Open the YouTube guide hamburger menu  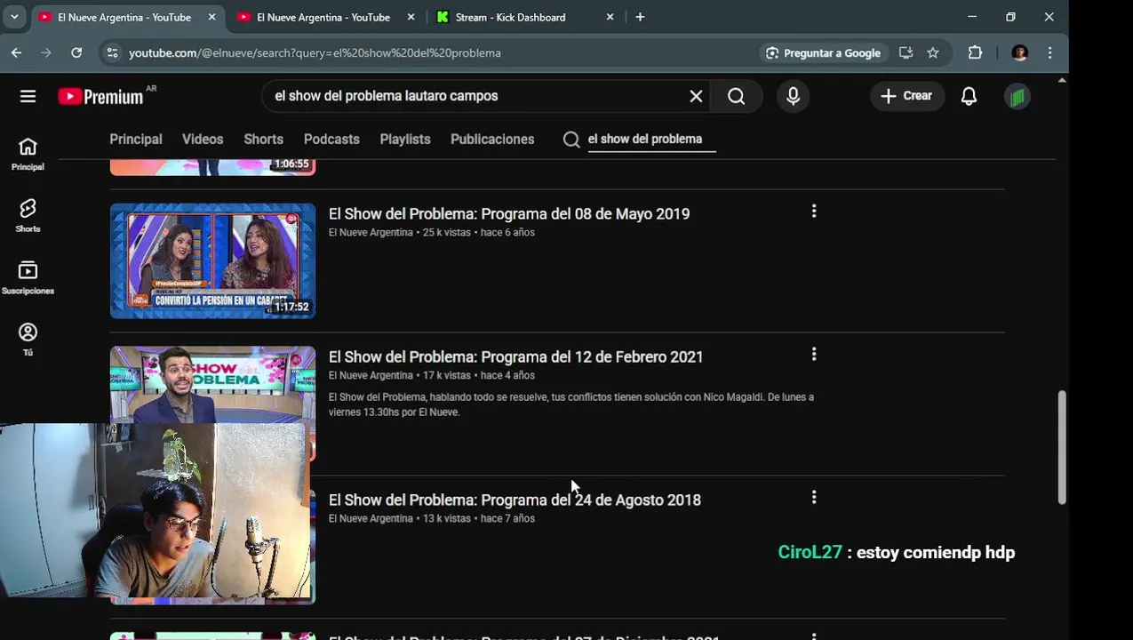28,96
